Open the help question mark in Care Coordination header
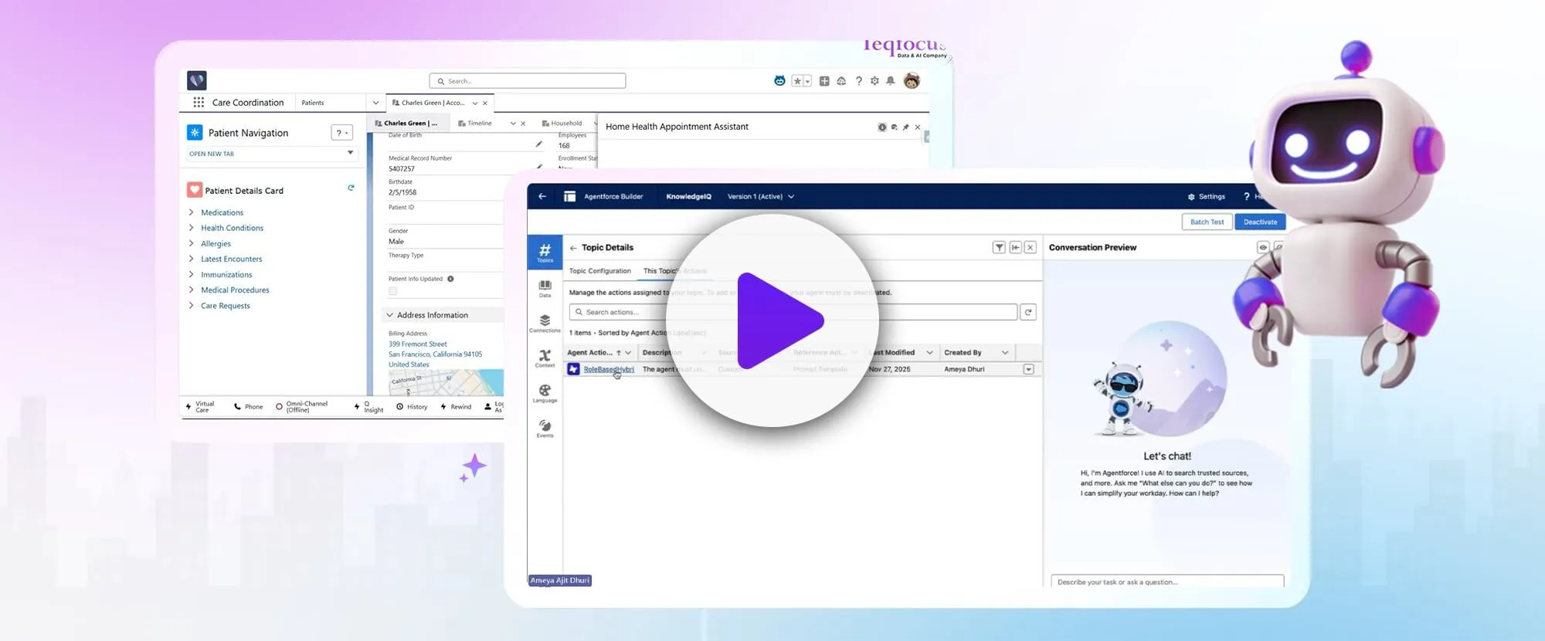This screenshot has height=641, width=1545. pos(858,81)
